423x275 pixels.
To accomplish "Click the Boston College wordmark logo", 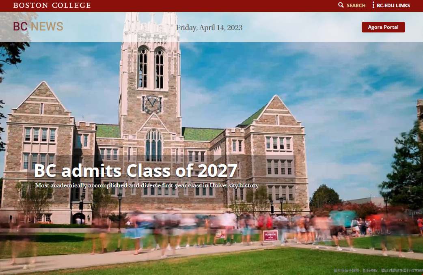I will click(x=52, y=5).
